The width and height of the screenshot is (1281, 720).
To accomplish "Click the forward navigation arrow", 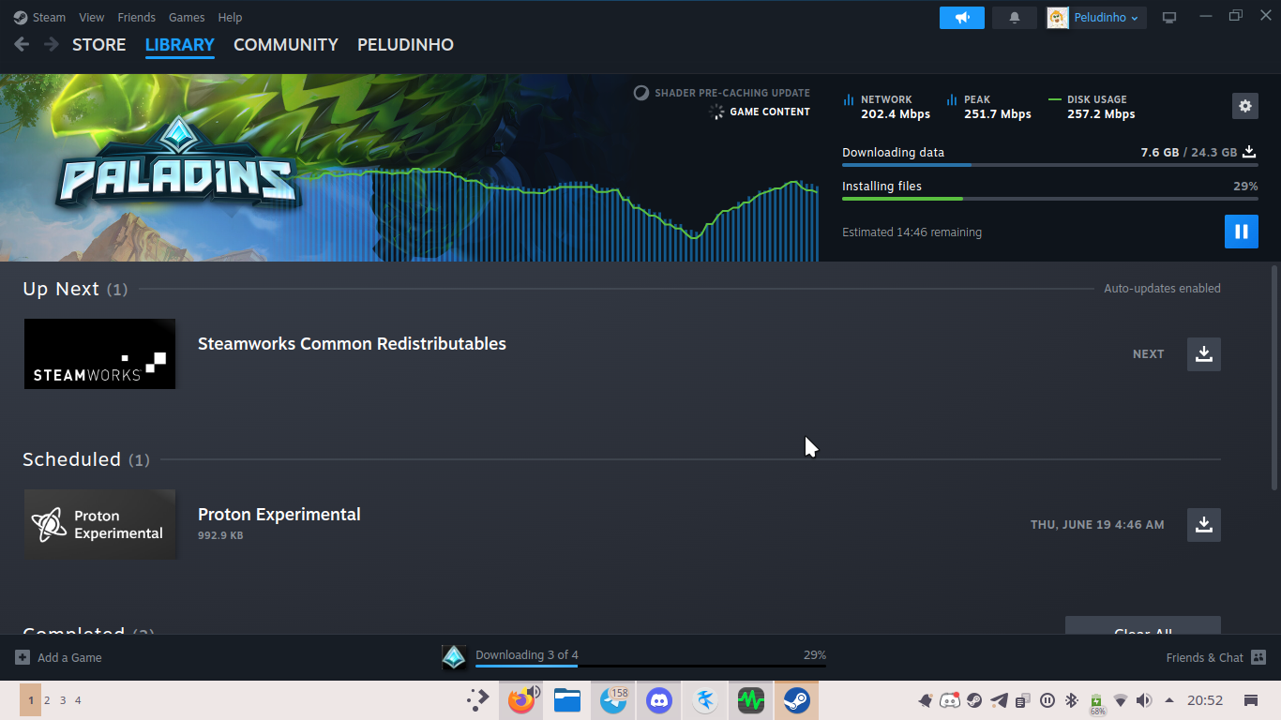I will (x=51, y=44).
